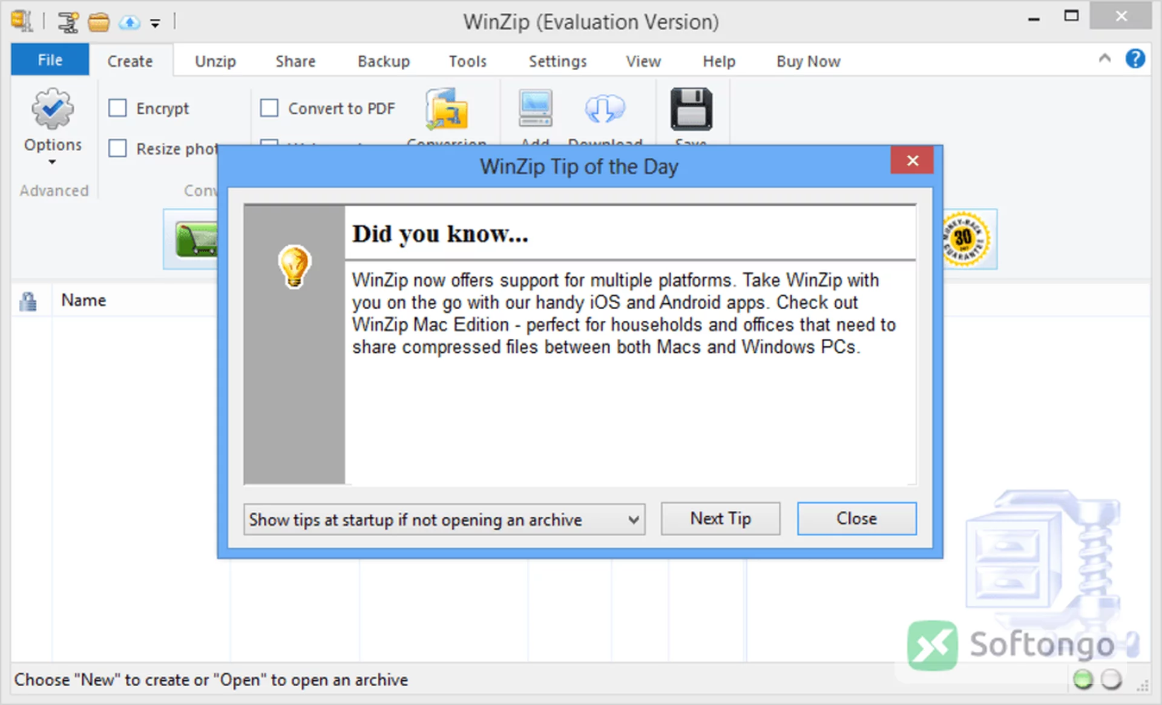
Task: Open the Buy Now tab
Action: pos(809,61)
